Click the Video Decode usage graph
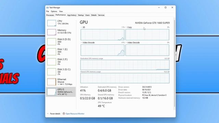 [147, 50]
